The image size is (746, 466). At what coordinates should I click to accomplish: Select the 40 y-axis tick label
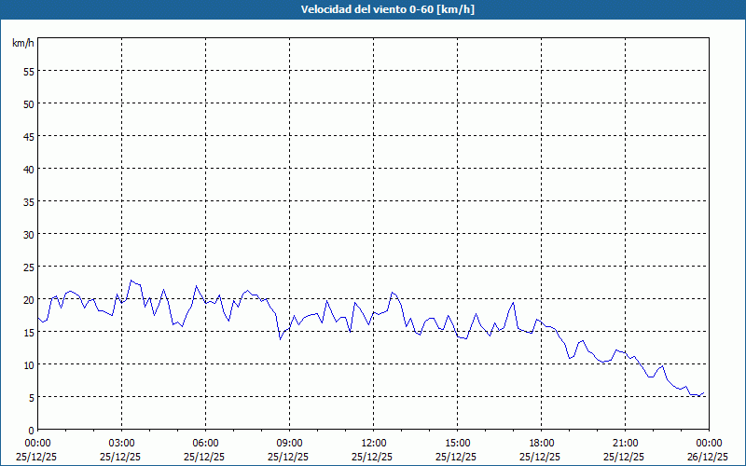pyautogui.click(x=28, y=169)
